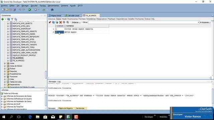The width and height of the screenshot is (214, 120).
Task: Click the CODIGO column header
Action: click(x=59, y=26)
